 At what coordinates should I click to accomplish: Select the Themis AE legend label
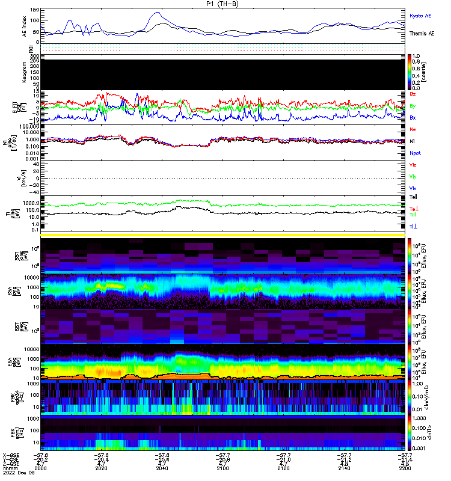coord(422,34)
